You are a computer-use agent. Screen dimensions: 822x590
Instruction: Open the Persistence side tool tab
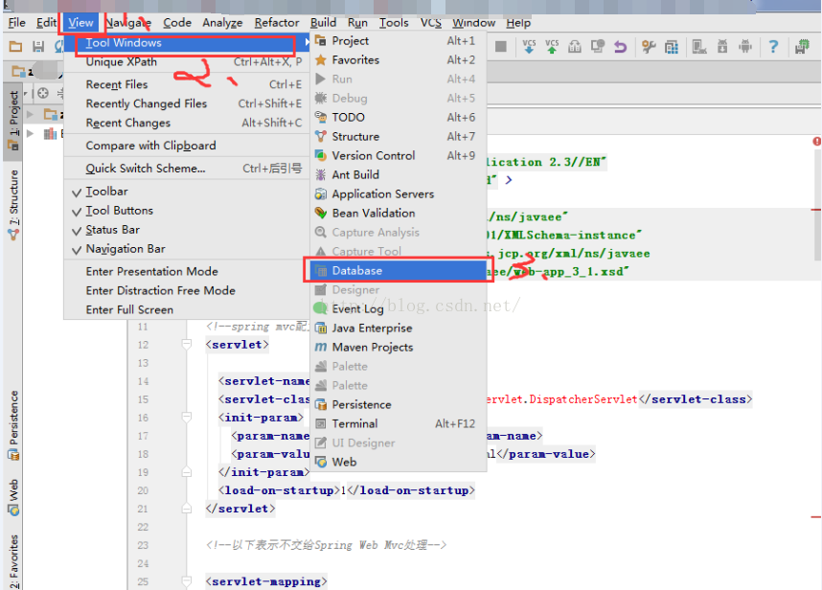(x=13, y=425)
